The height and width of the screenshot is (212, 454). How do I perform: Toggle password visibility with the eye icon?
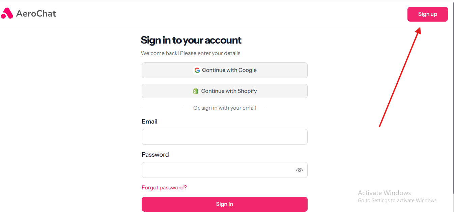300,170
